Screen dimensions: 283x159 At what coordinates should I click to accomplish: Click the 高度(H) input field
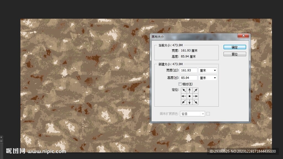188,78
